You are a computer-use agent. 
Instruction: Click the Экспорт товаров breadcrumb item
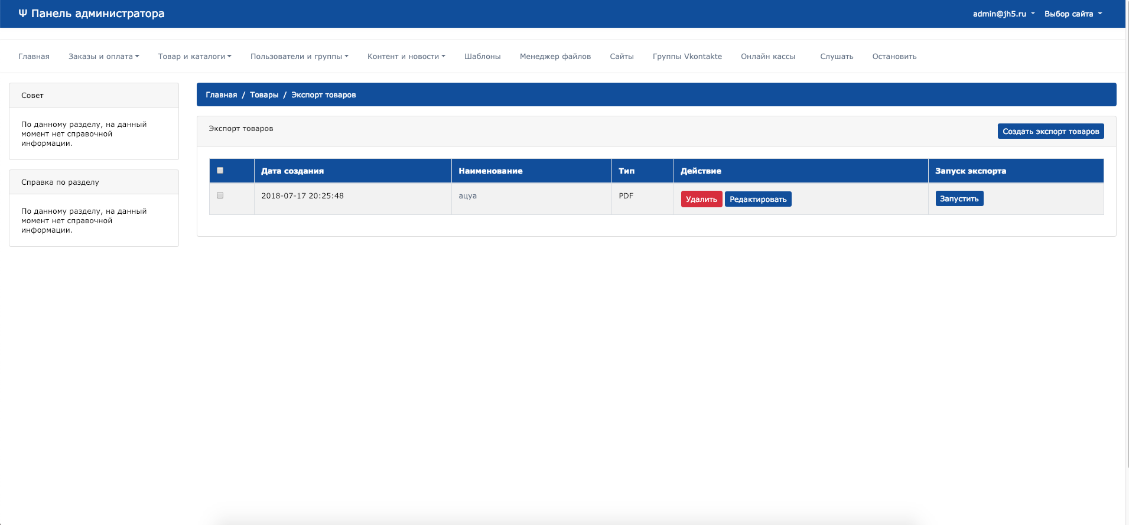coord(324,95)
